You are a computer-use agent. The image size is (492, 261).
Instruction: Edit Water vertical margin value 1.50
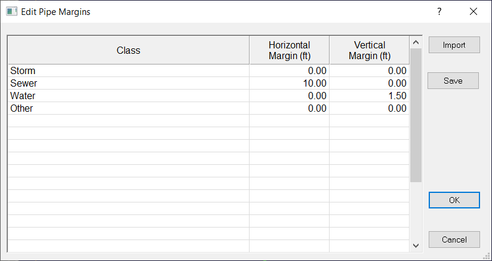click(x=369, y=96)
